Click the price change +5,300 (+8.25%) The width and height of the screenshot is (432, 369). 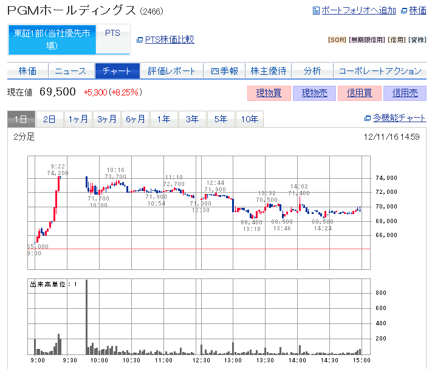tap(112, 92)
